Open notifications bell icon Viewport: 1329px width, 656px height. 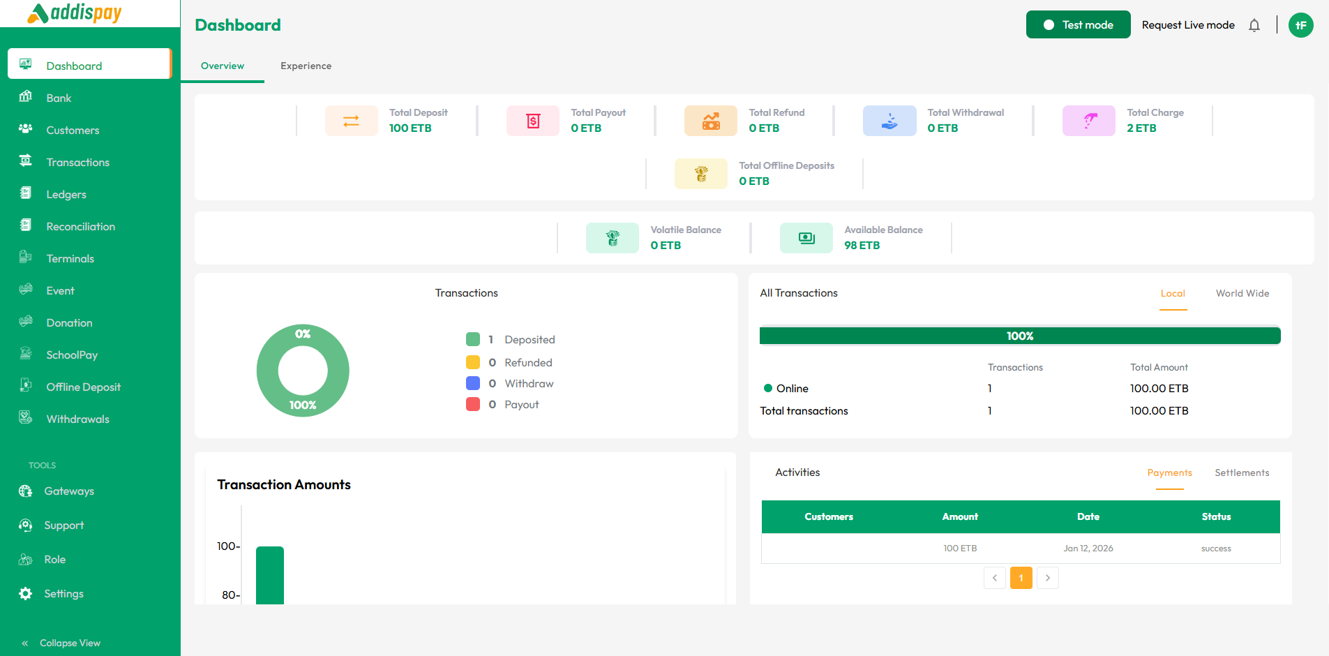tap(1254, 25)
